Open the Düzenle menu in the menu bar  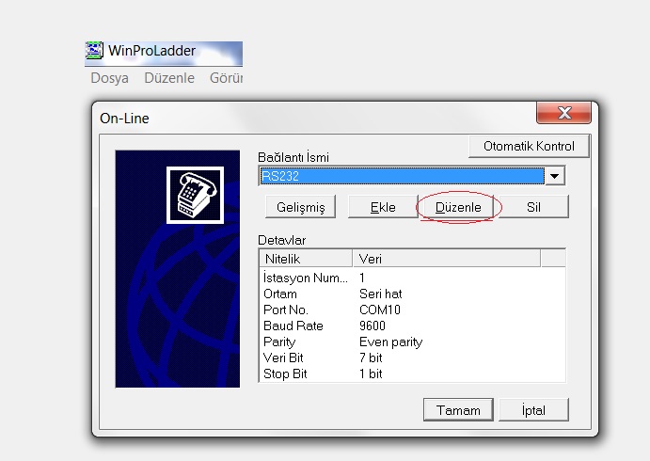tap(169, 78)
